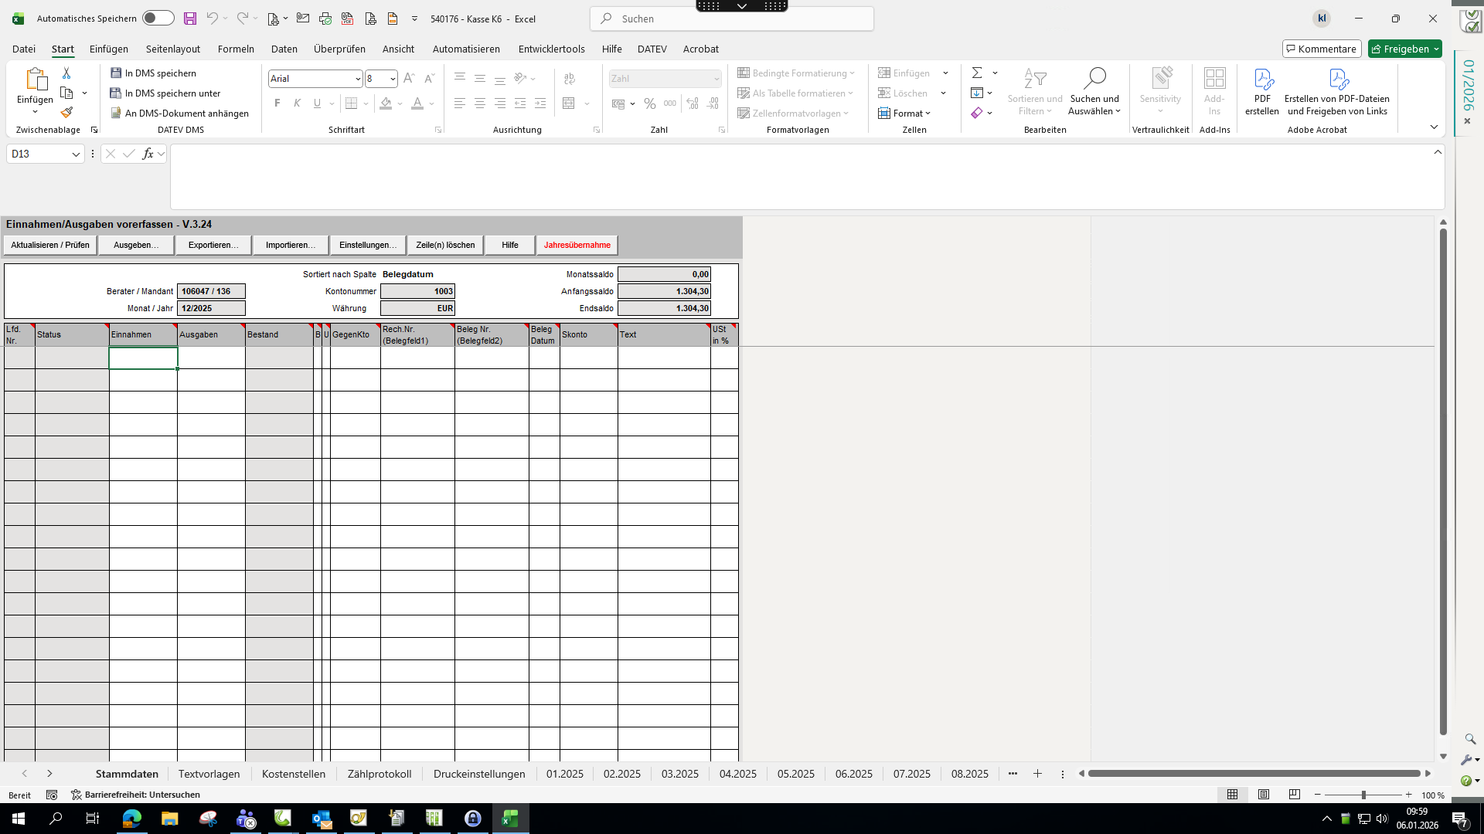Click the Aktualisieren / Prüfen button
The height and width of the screenshot is (834, 1484).
tap(50, 246)
